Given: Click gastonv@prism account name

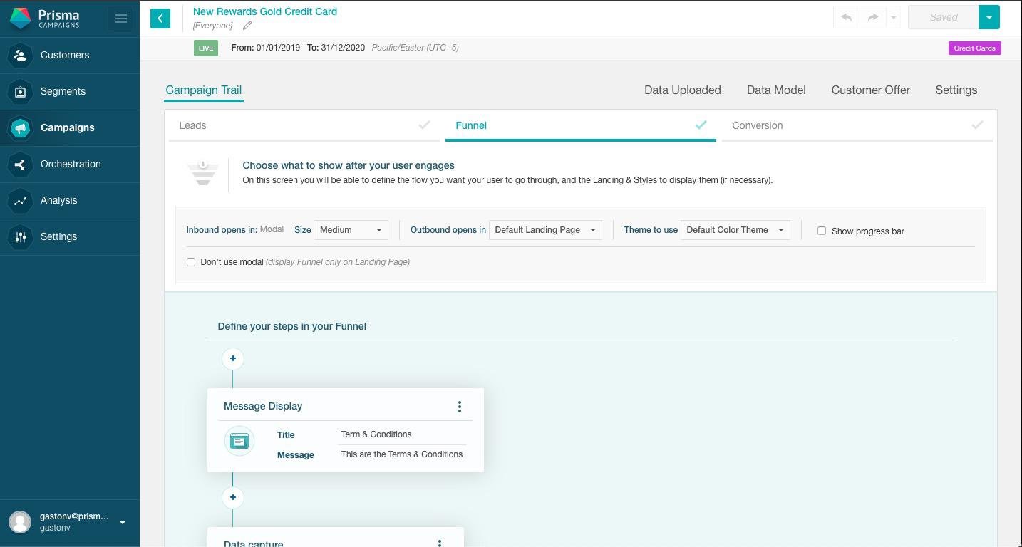Looking at the screenshot, I should click(74, 516).
